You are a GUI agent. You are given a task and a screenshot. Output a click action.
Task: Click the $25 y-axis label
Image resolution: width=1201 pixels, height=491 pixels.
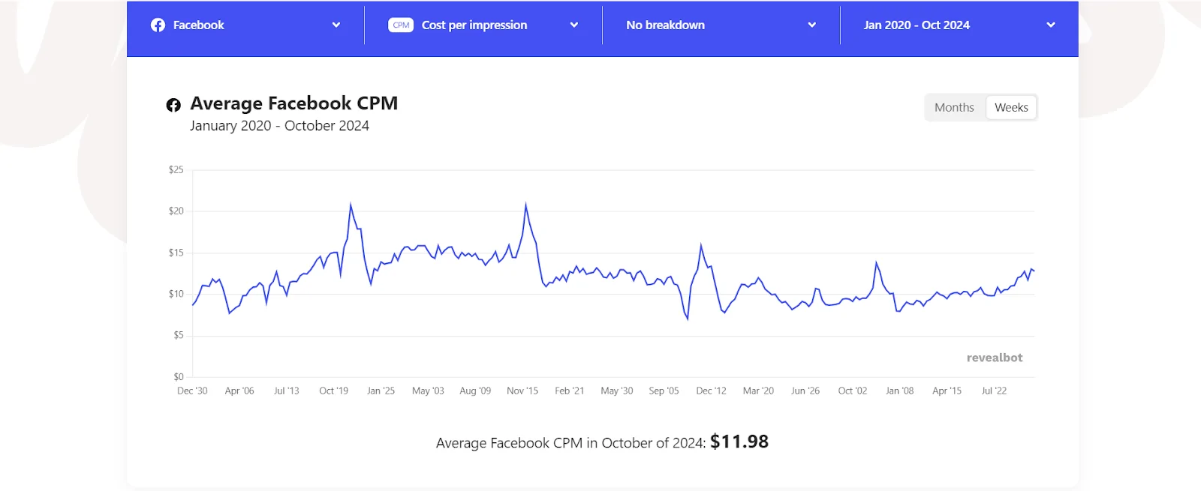point(176,170)
